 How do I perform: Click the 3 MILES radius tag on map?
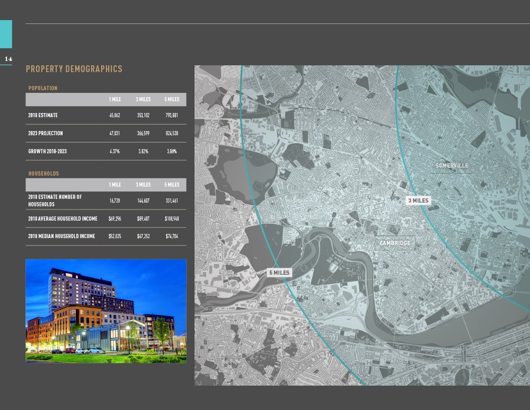(418, 200)
